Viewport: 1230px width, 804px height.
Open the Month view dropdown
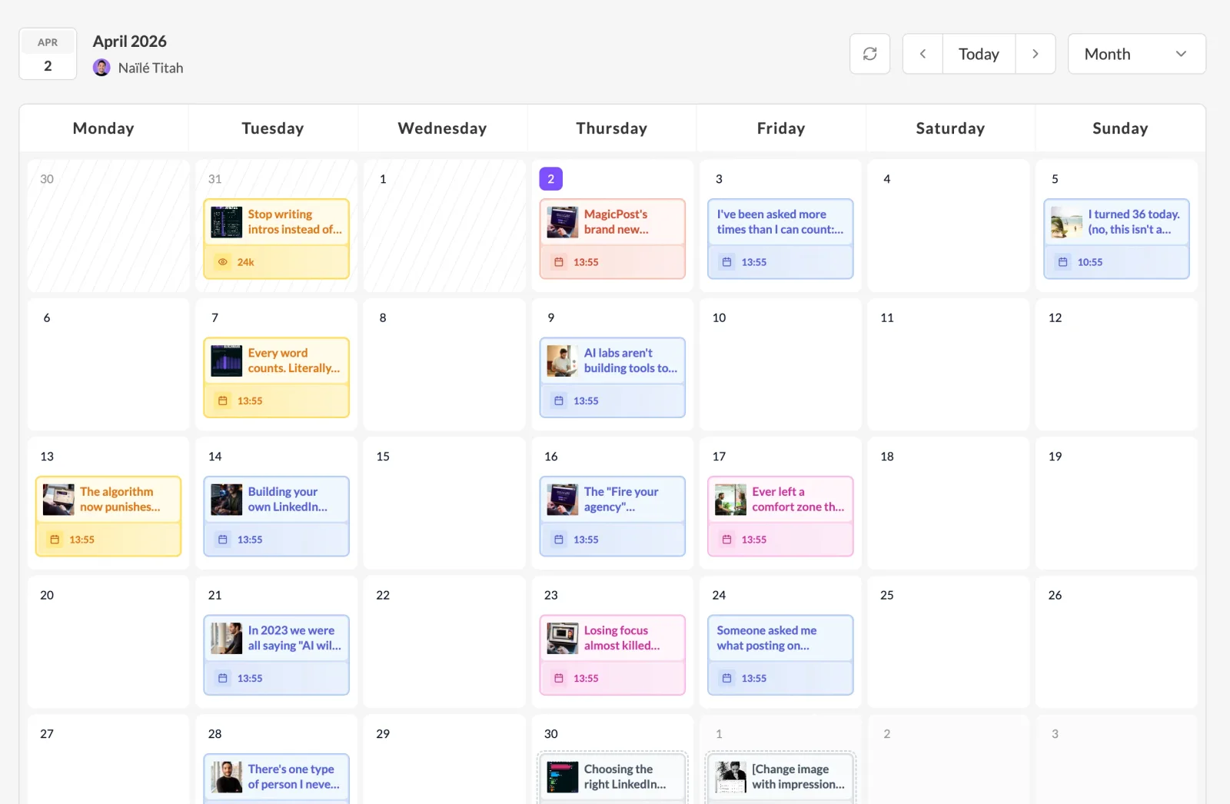[x=1135, y=54]
